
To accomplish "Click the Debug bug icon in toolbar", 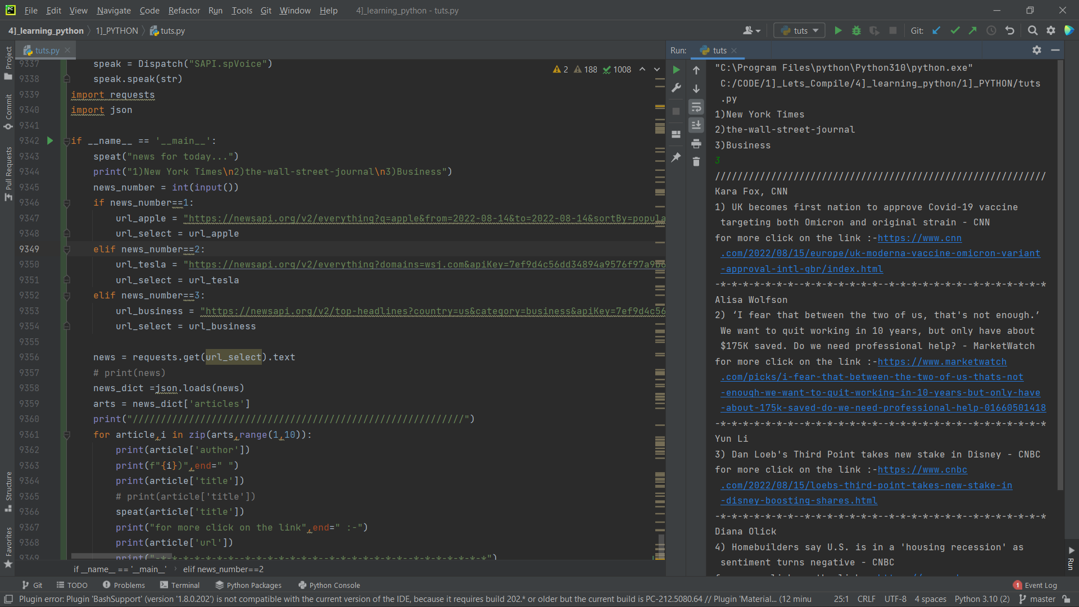I will (856, 30).
